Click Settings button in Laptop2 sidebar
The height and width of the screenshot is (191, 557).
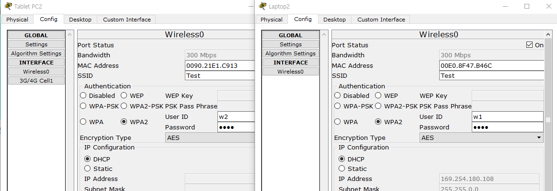pyautogui.click(x=291, y=44)
